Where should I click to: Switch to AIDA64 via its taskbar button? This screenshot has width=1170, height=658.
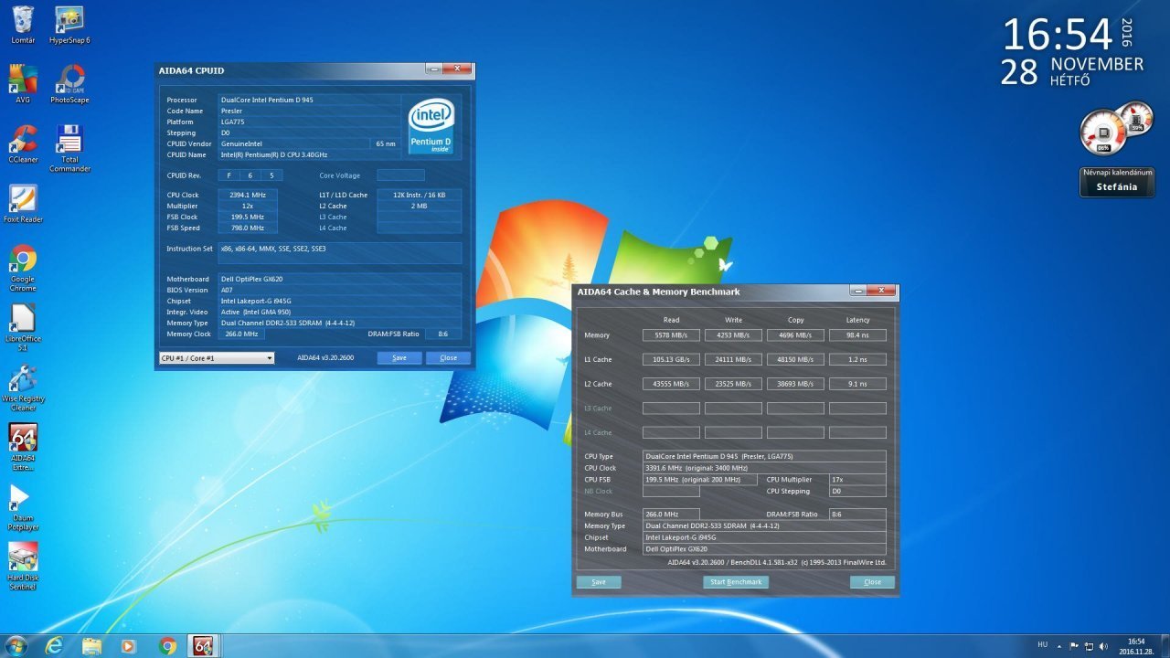pyautogui.click(x=204, y=646)
